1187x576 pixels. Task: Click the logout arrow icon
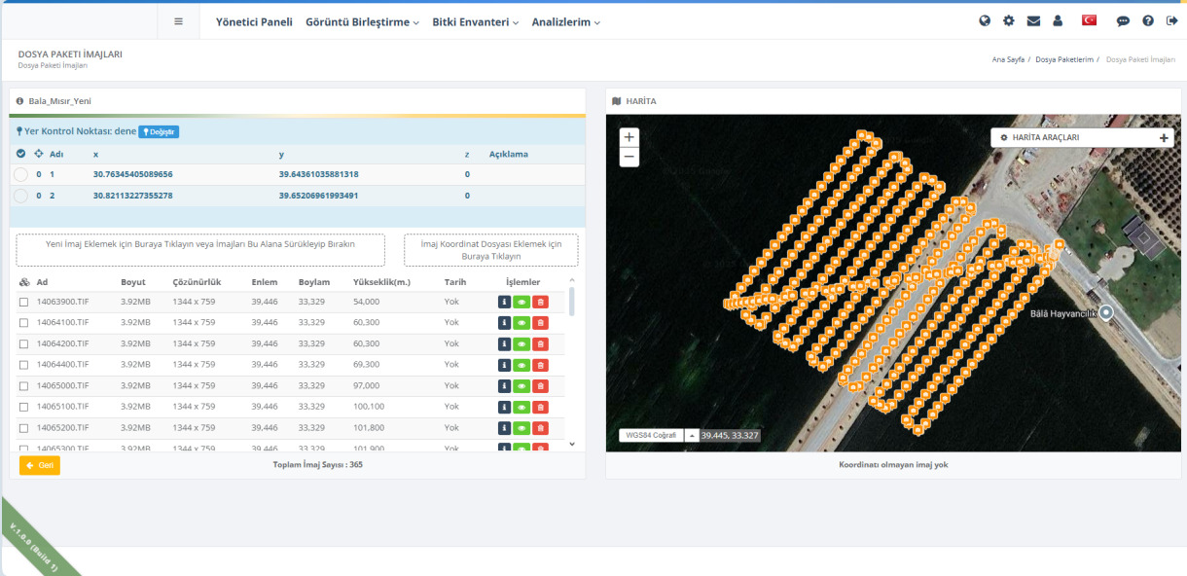tap(1170, 21)
